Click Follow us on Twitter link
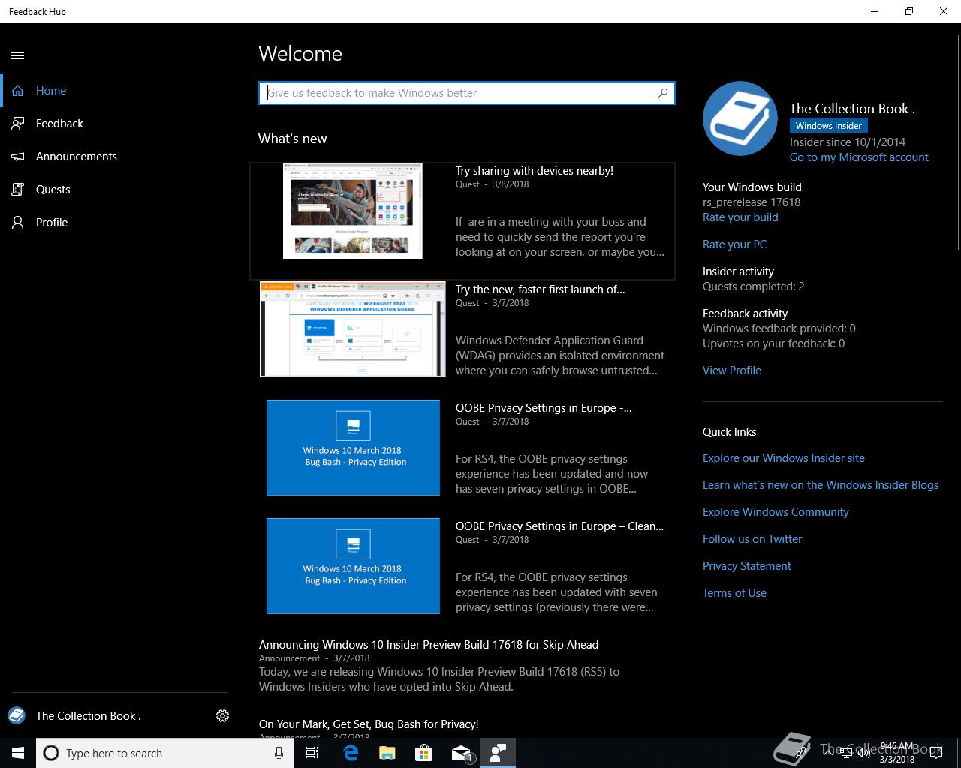Viewport: 961px width, 768px height. coord(752,539)
